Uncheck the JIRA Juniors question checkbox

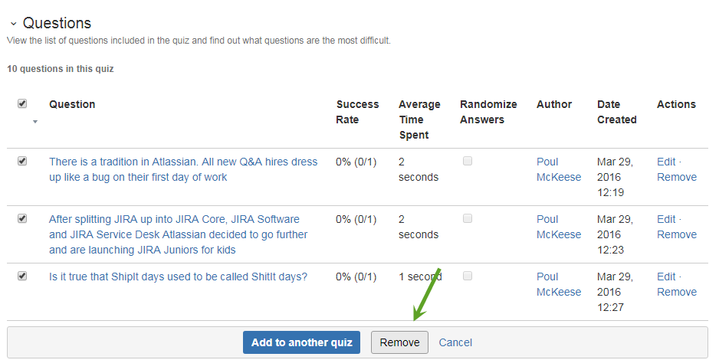(22, 218)
